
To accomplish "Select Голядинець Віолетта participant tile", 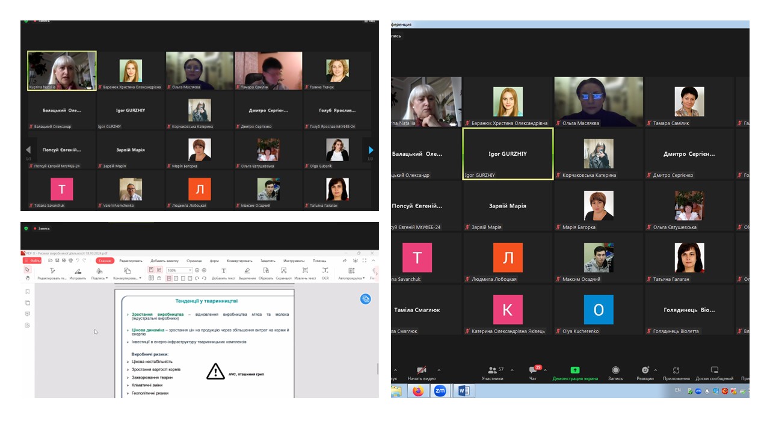I will [689, 310].
